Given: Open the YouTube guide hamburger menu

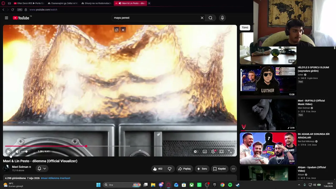Looking at the screenshot, I should pos(7,18).
